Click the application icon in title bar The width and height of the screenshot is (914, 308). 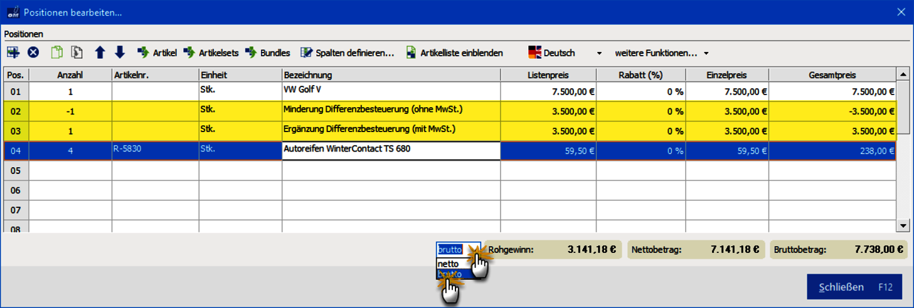pos(12,12)
